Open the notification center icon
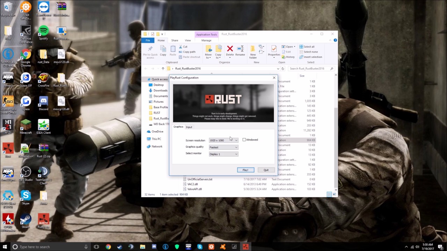The image size is (447, 251). [441, 247]
